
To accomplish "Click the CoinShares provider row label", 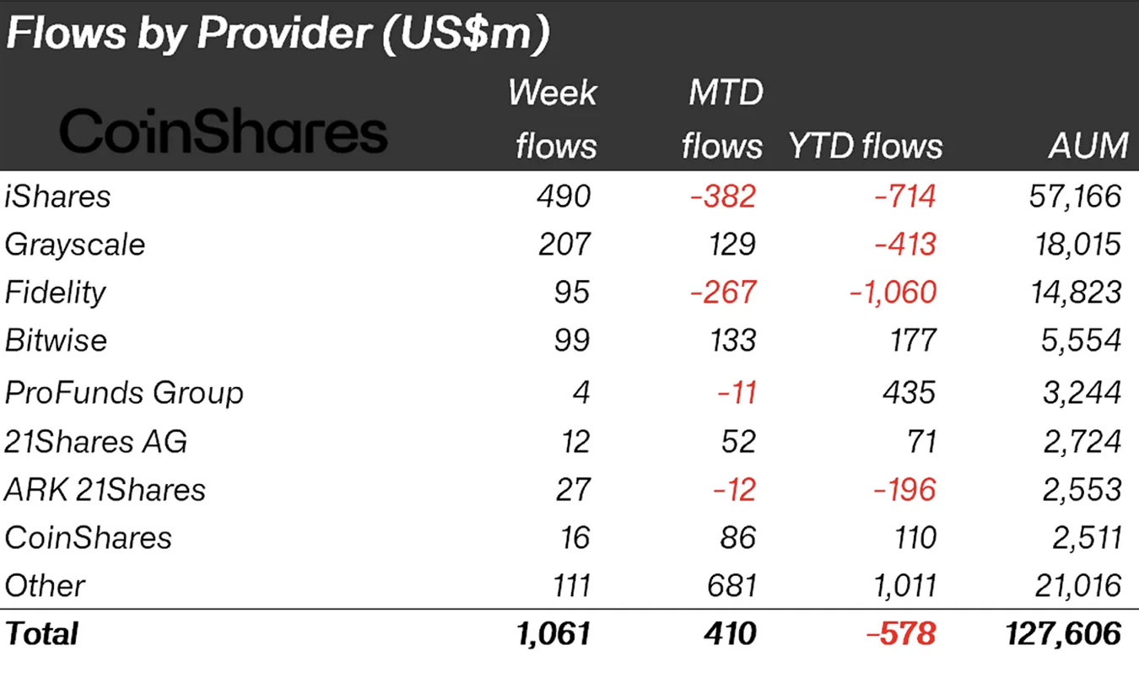I will (x=88, y=538).
